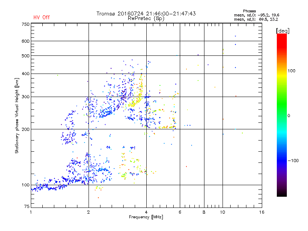308x231 pixels.
Task: Click the y-axis label '75'
Action: pos(27,206)
